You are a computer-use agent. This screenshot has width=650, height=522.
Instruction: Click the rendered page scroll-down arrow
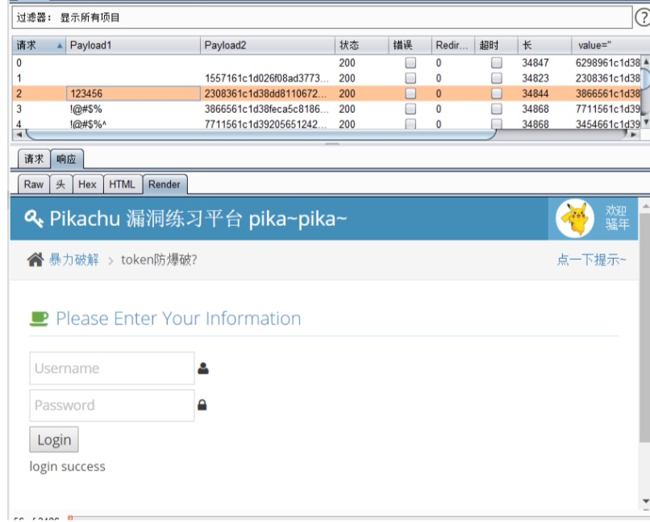645,502
